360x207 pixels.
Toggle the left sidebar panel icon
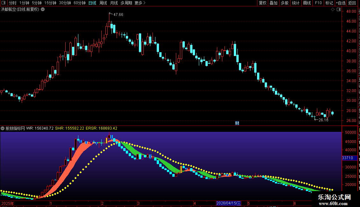[x=4, y=3]
